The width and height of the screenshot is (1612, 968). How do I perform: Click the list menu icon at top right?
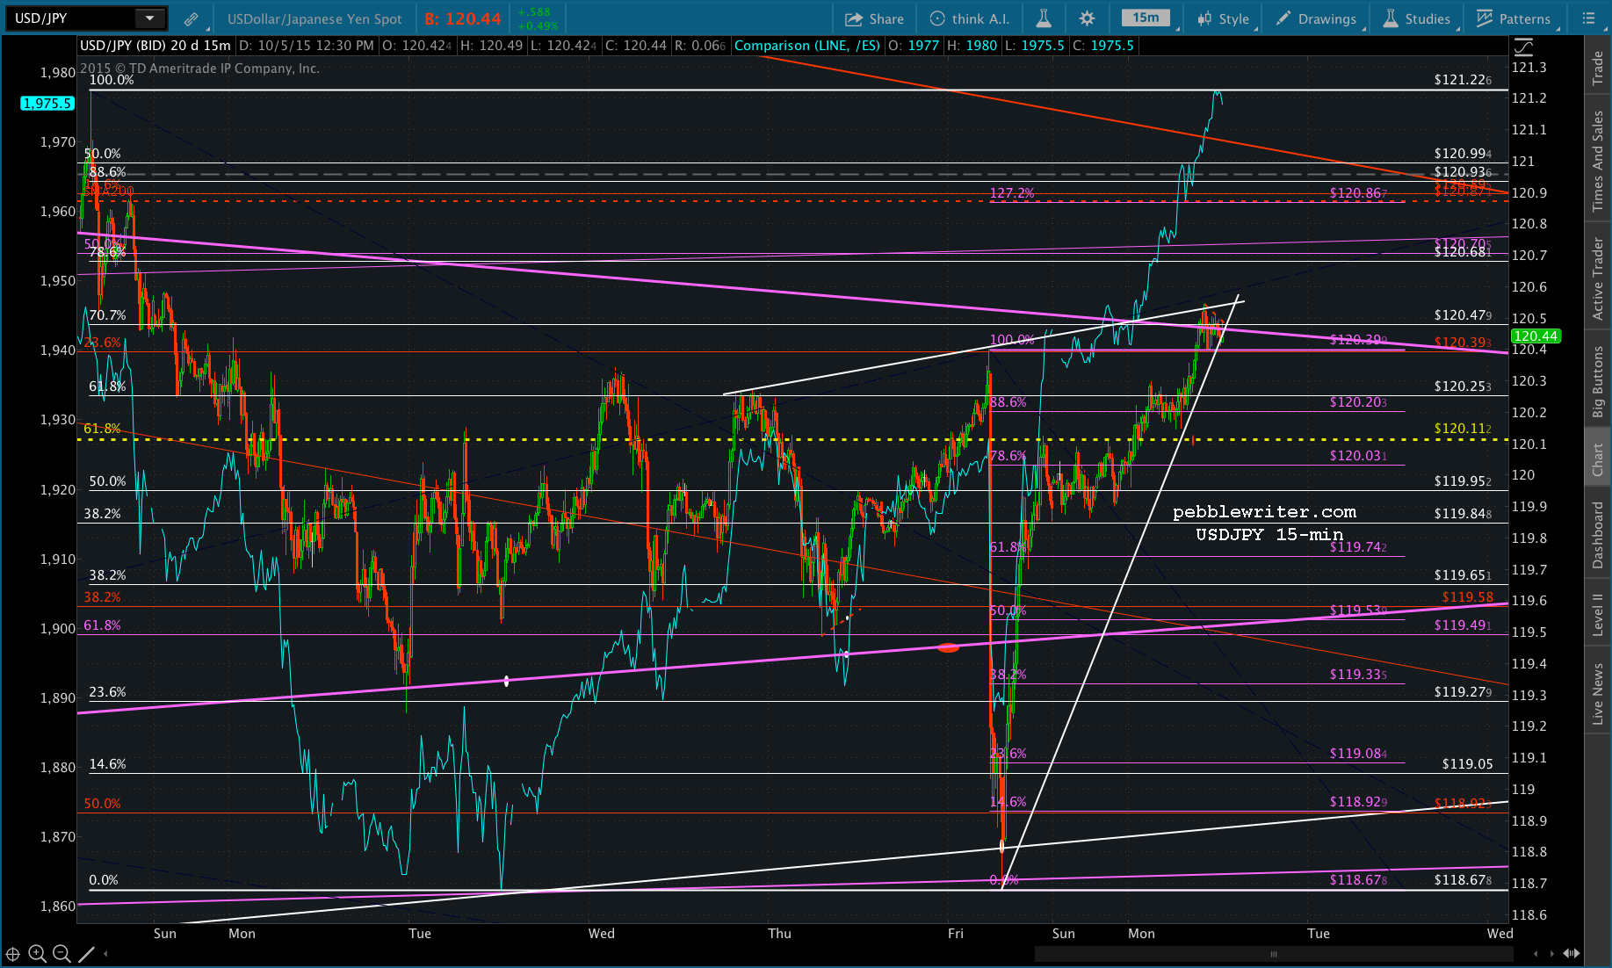pos(1588,18)
